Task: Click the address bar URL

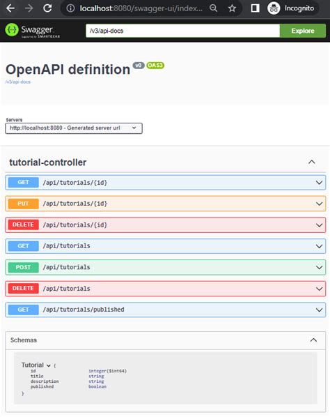Action: [x=141, y=8]
